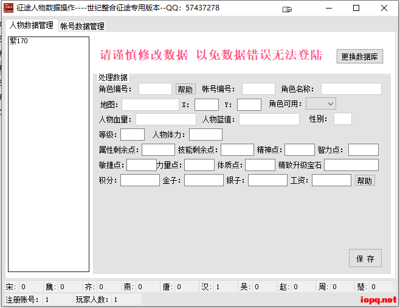400x308 pixels.
Task: Focus the 技能剩余点 field
Action: coord(237,150)
